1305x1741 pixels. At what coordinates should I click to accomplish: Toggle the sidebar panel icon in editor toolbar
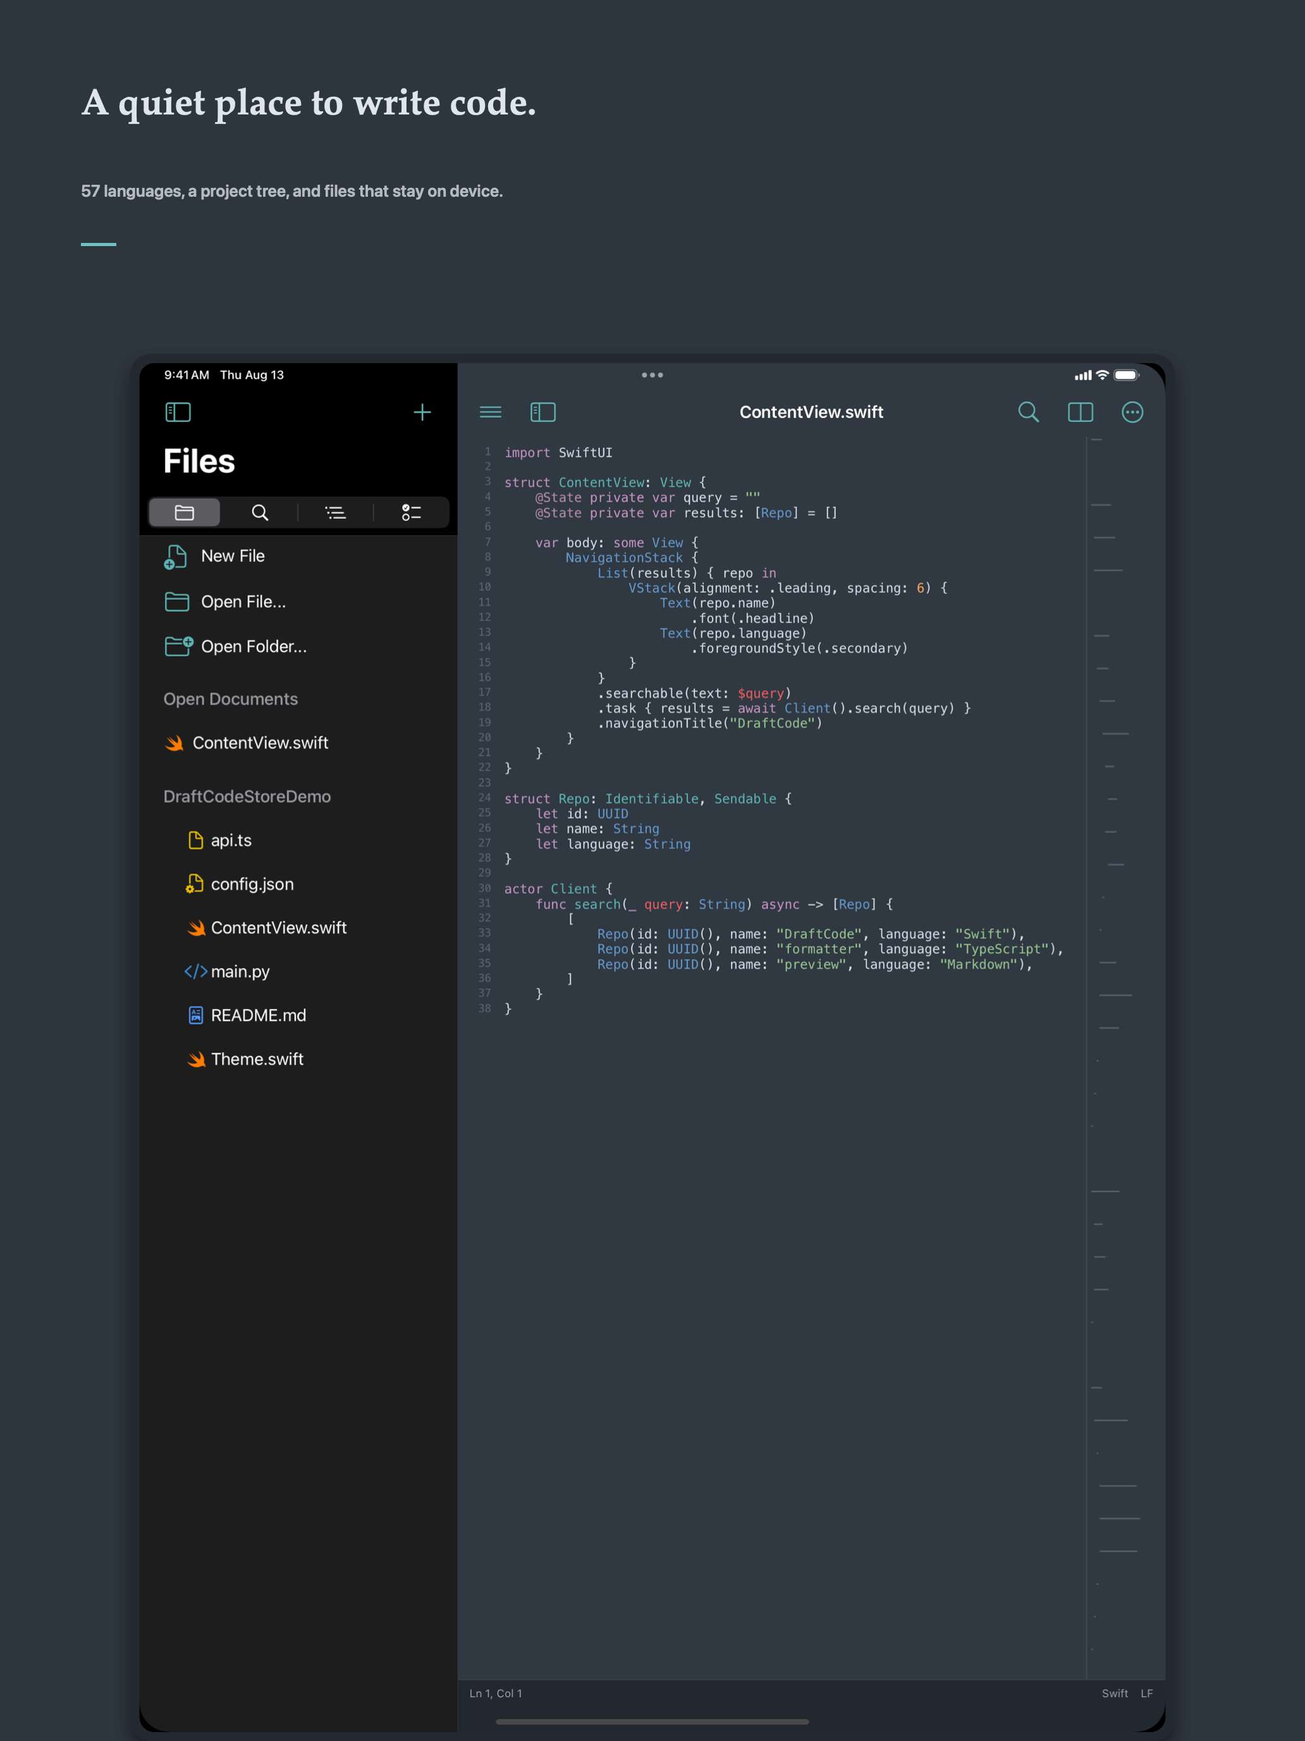[x=542, y=412]
